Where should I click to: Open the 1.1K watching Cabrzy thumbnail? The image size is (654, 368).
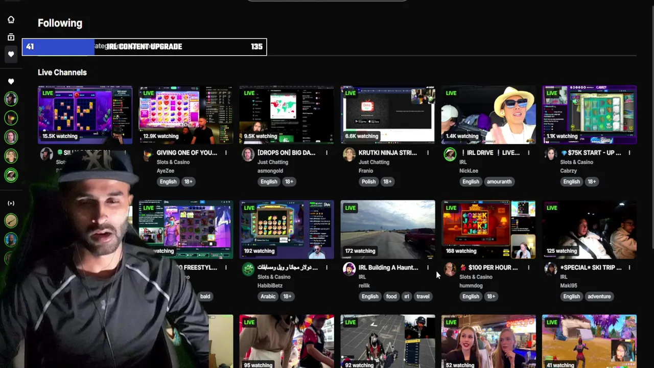590,115
